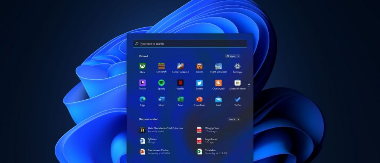Viewport: 380px width, 163px height.
Task: Open Forza Horizon 4
Action: [180, 67]
